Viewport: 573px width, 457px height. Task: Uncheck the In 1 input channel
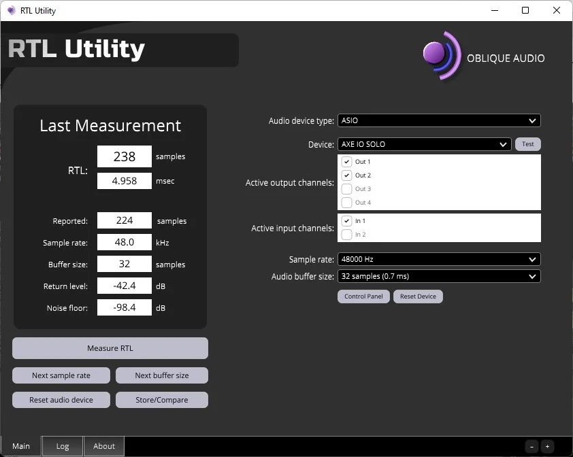(x=346, y=220)
